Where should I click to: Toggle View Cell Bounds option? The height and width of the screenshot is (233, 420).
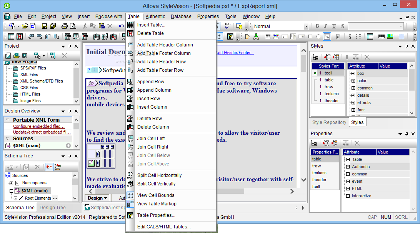coord(156,195)
